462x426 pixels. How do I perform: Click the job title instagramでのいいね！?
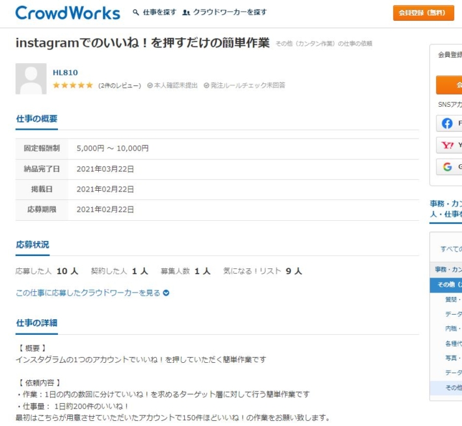click(x=143, y=43)
